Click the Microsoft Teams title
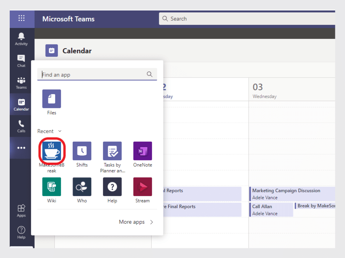The height and width of the screenshot is (258, 345). pos(68,19)
